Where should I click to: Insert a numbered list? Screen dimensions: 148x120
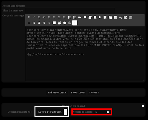(74, 17)
